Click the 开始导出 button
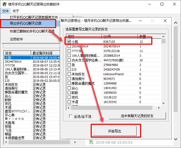Viewport: 181px width, 148px height. coord(115,131)
